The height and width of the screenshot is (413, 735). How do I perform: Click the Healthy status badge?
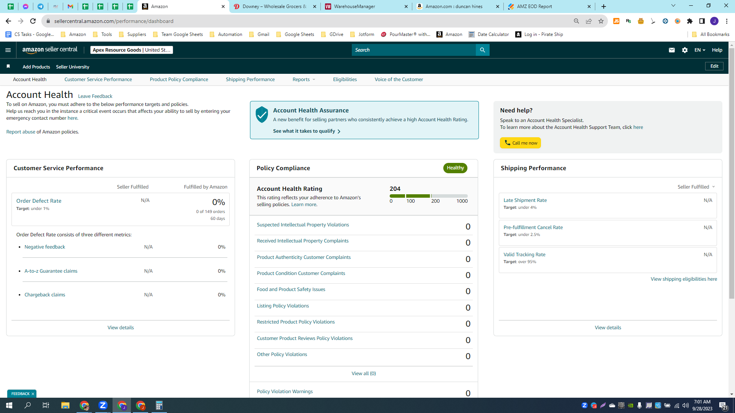click(x=455, y=168)
